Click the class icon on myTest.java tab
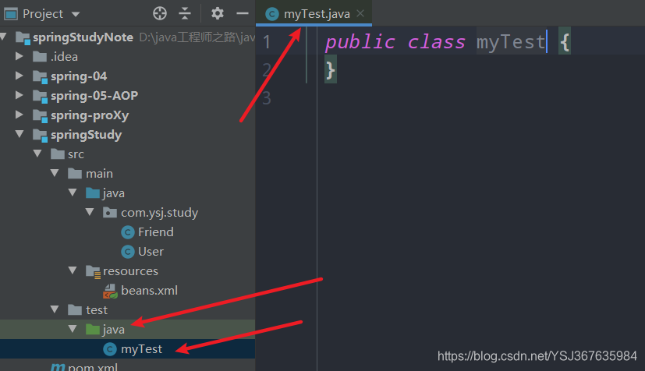 pyautogui.click(x=271, y=14)
